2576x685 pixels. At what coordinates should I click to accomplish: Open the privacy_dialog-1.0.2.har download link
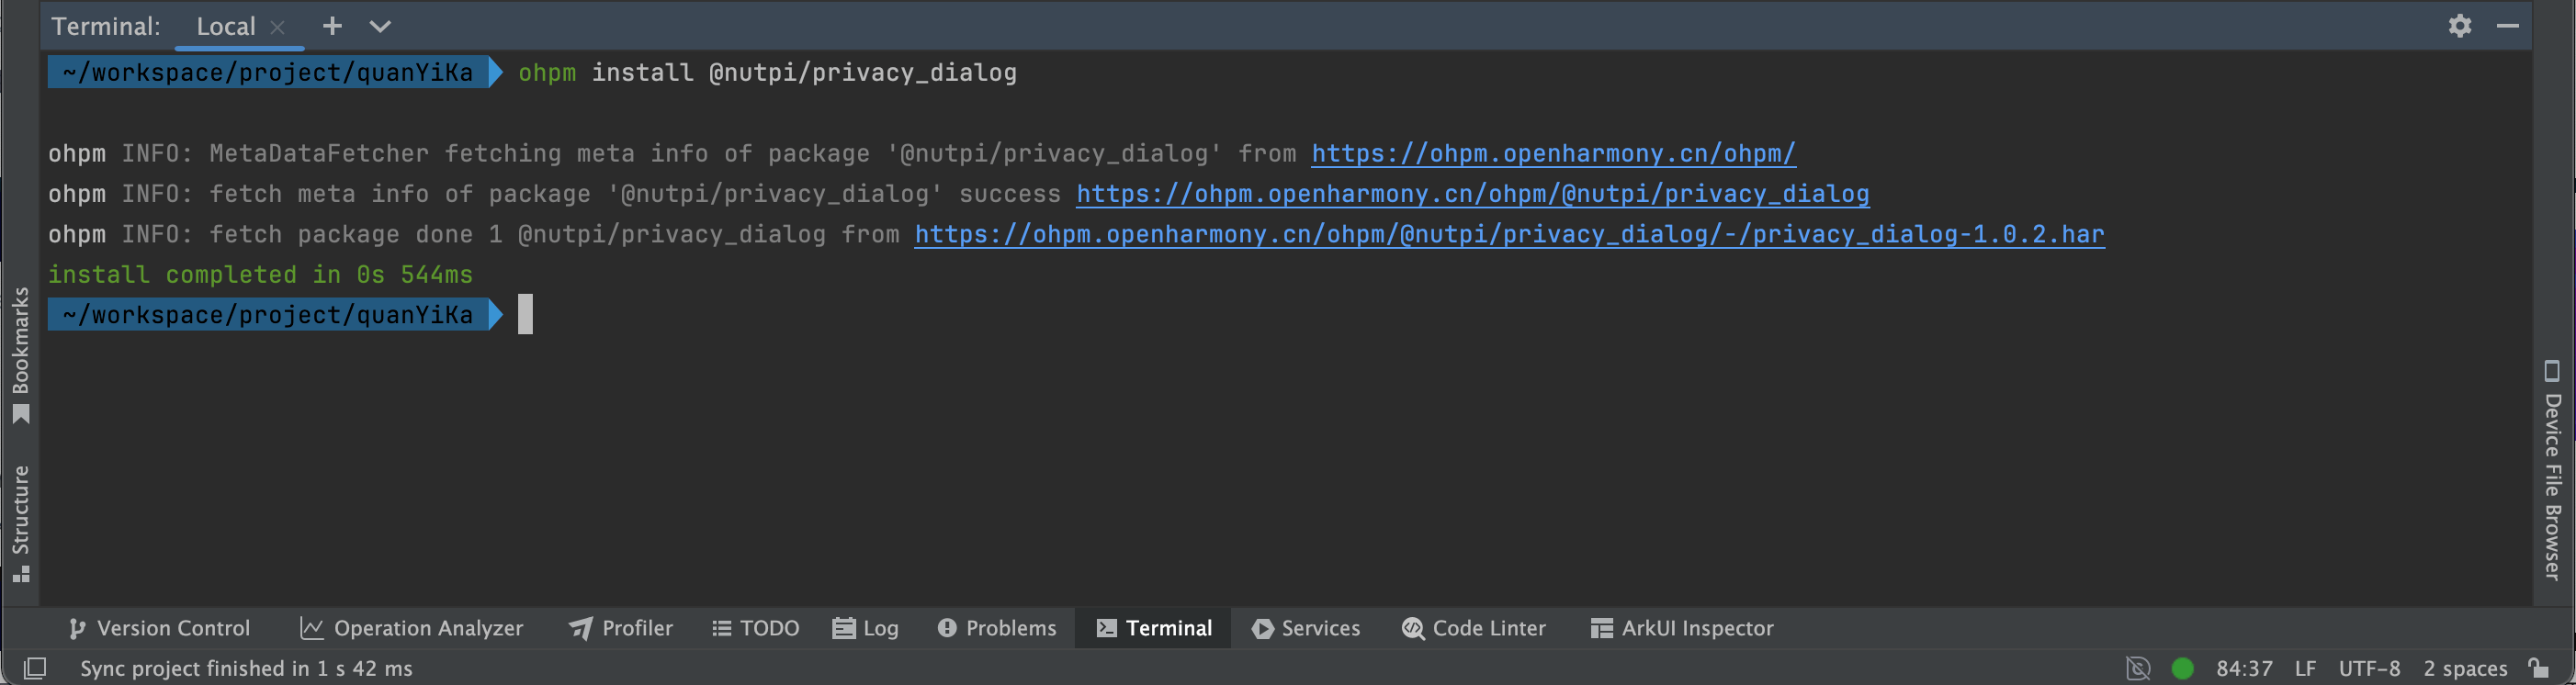point(1509,234)
